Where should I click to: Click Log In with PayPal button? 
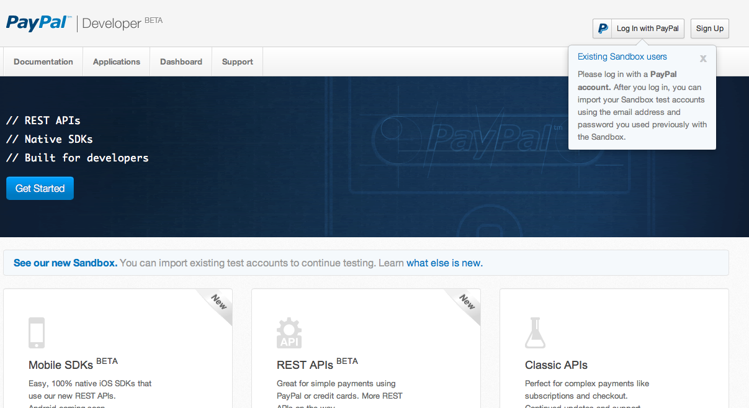pos(647,29)
